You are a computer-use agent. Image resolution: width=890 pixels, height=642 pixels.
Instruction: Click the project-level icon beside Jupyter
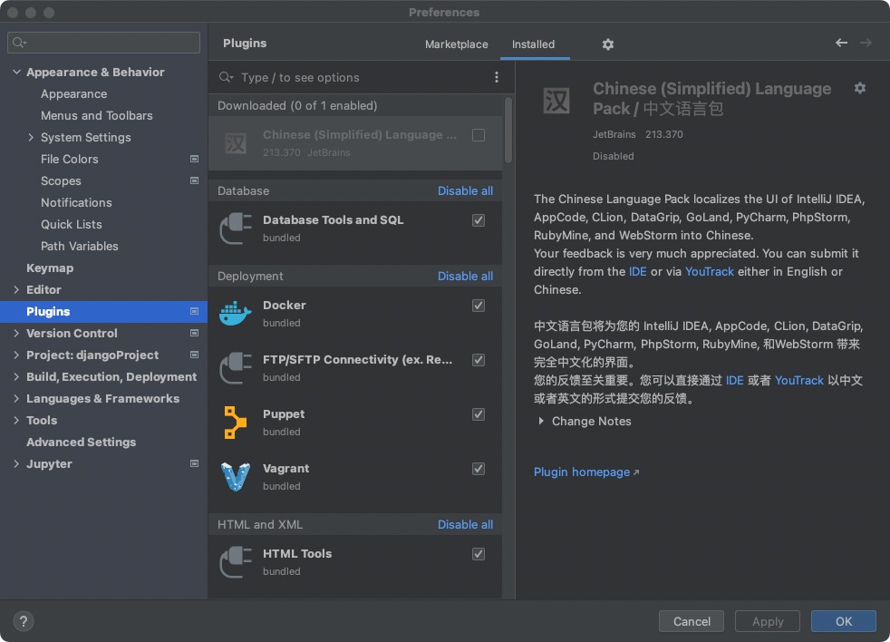point(194,463)
